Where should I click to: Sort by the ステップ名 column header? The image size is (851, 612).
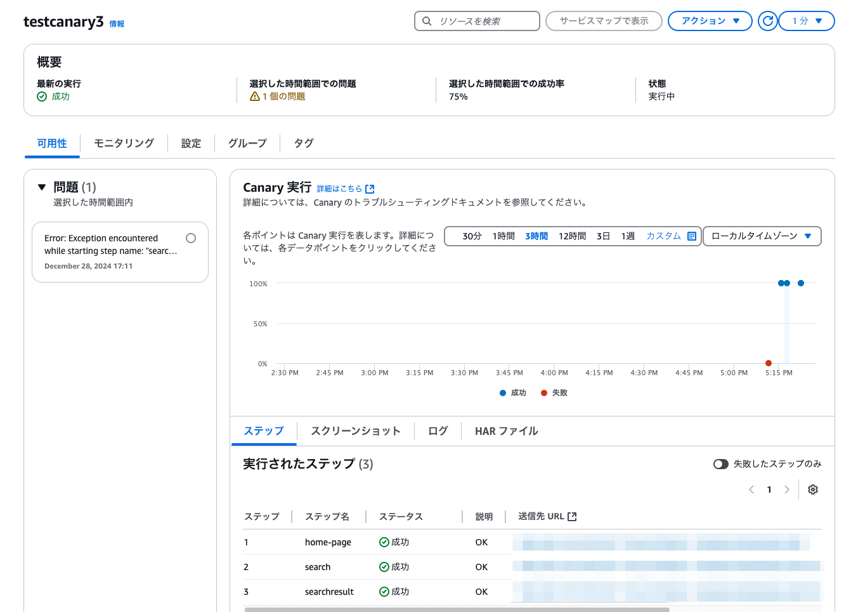327,517
